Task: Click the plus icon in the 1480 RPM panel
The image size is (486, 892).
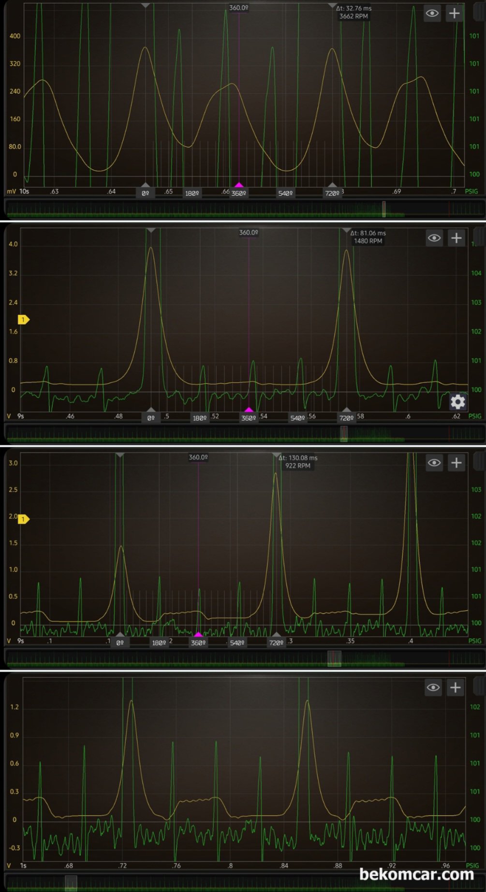Action: click(456, 238)
